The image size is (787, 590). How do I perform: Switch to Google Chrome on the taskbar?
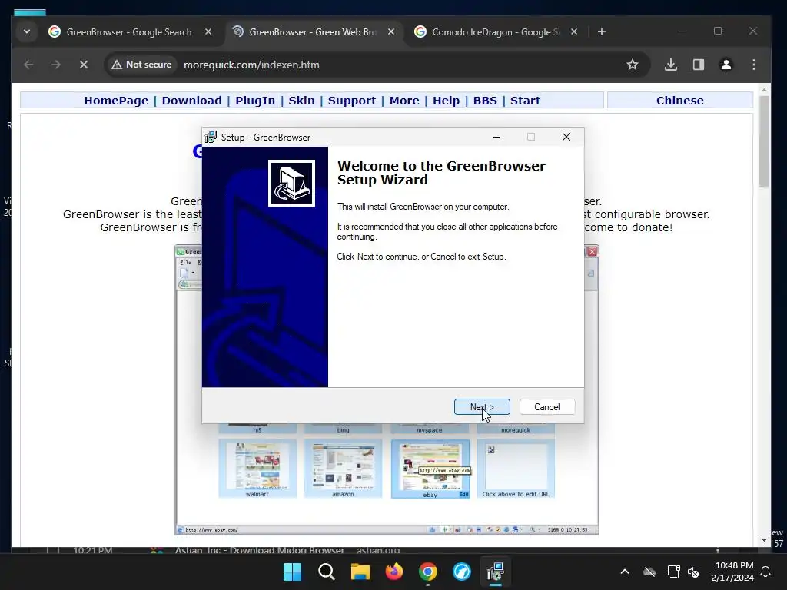coord(428,572)
